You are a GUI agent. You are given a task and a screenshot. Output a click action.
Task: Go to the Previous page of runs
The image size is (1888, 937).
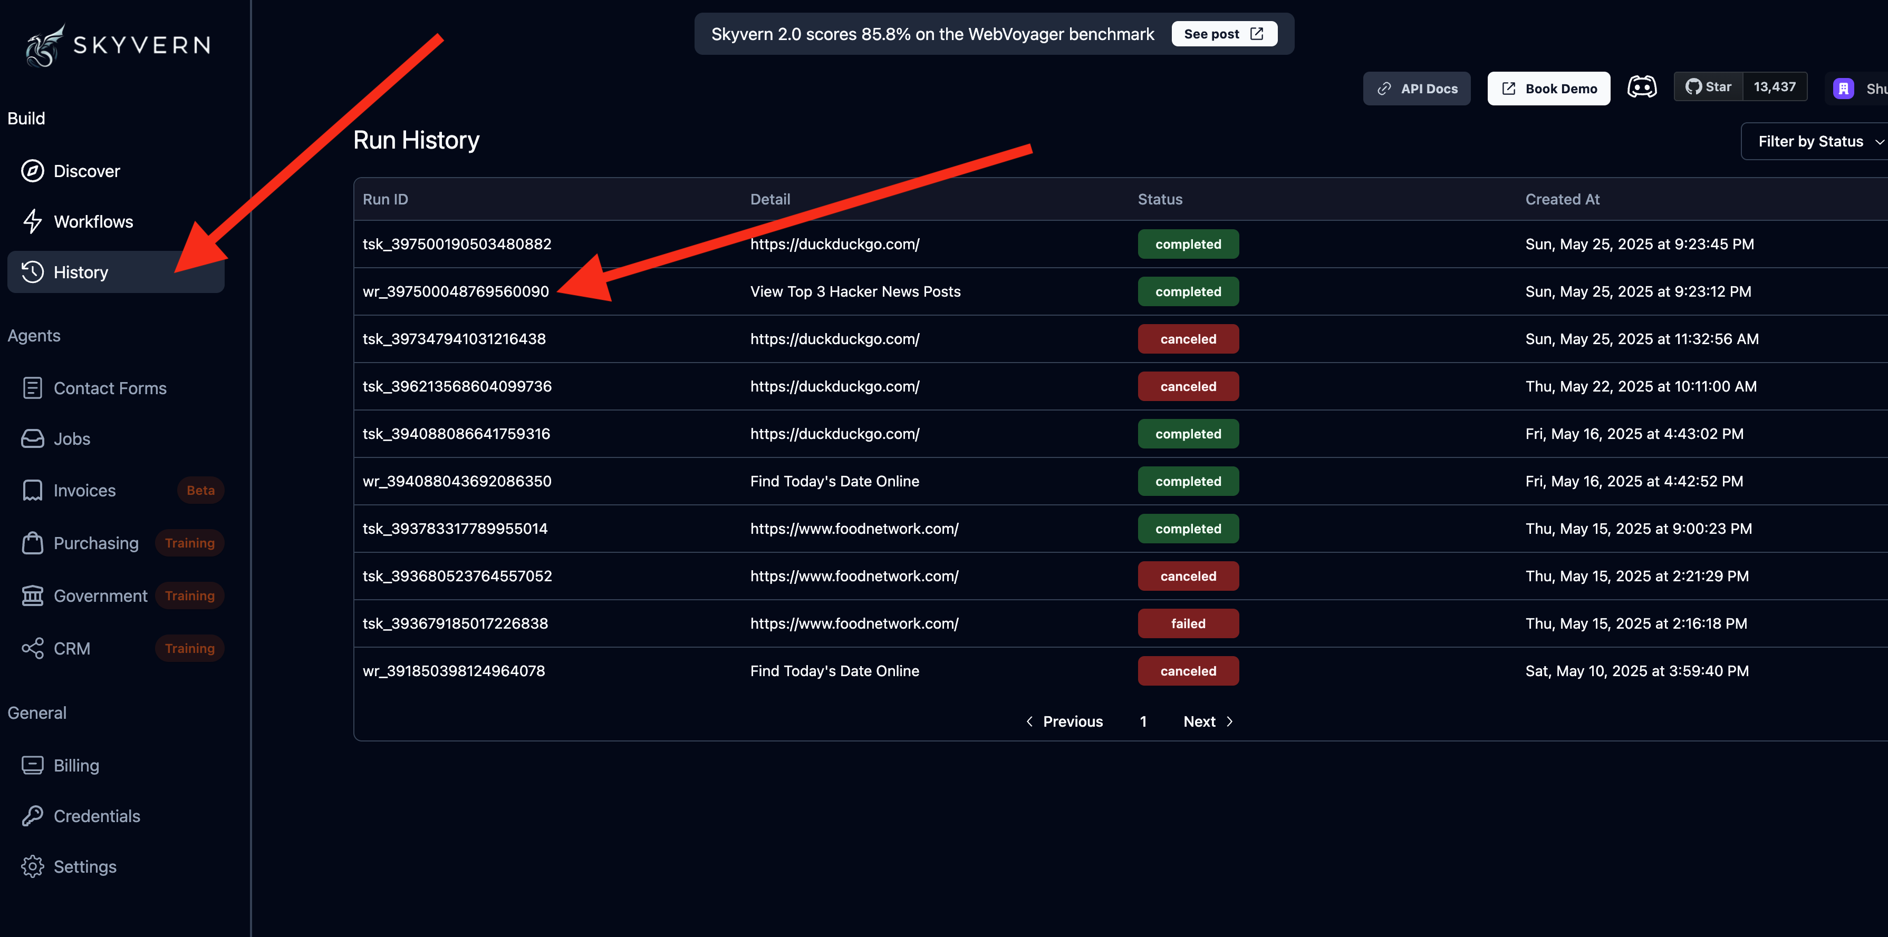coord(1064,721)
